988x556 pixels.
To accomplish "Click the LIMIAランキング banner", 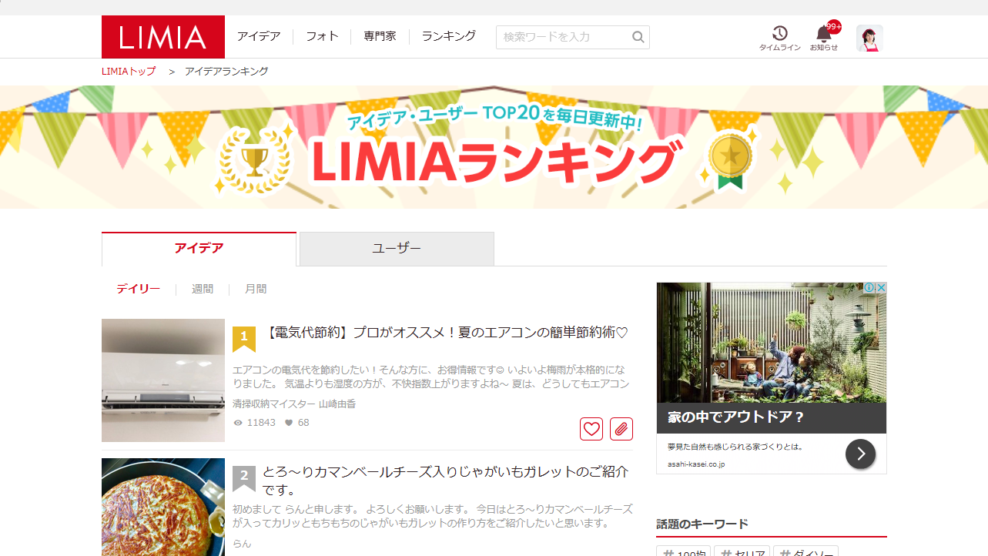I will [494, 147].
